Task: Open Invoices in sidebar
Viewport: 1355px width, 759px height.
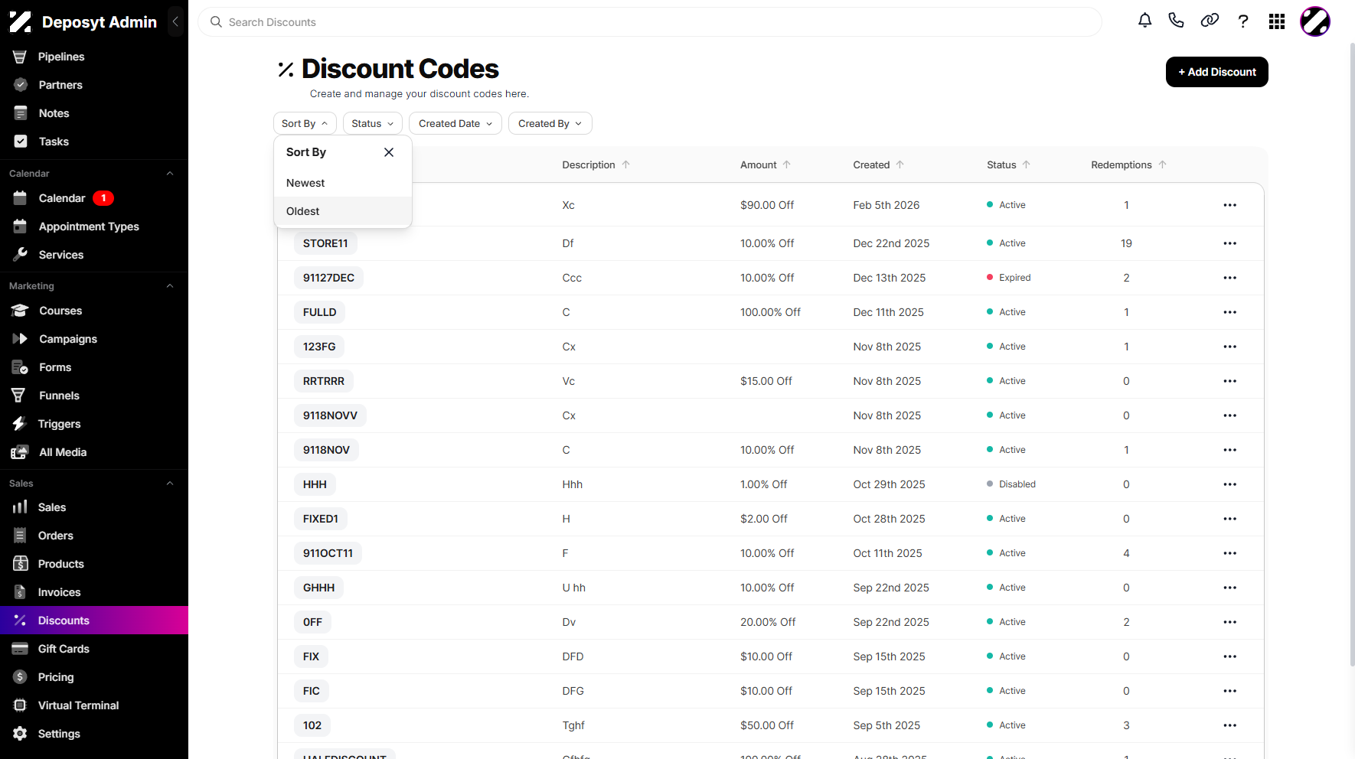Action: (94, 592)
